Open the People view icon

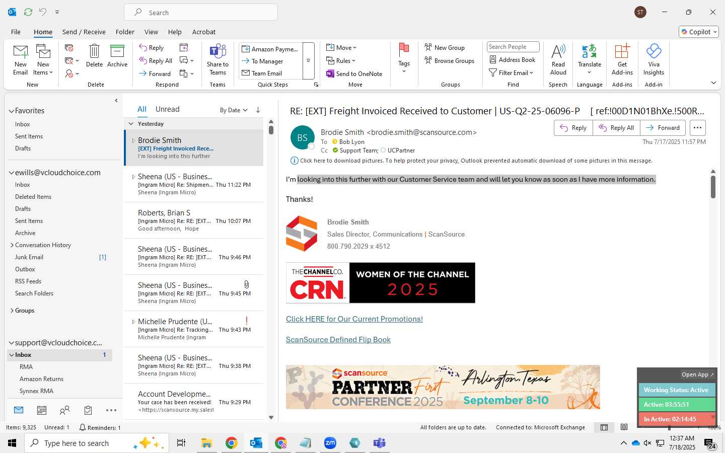[64, 410]
